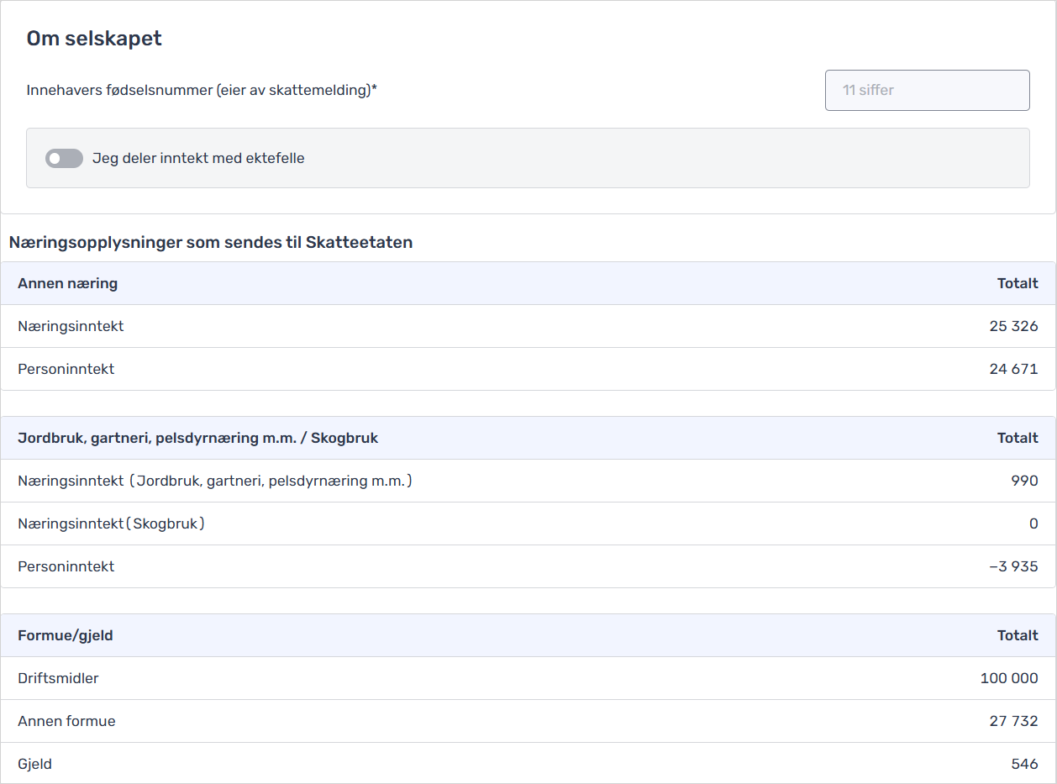
Task: Select the Næringsinntekt value 25 326
Action: [x=1013, y=326]
